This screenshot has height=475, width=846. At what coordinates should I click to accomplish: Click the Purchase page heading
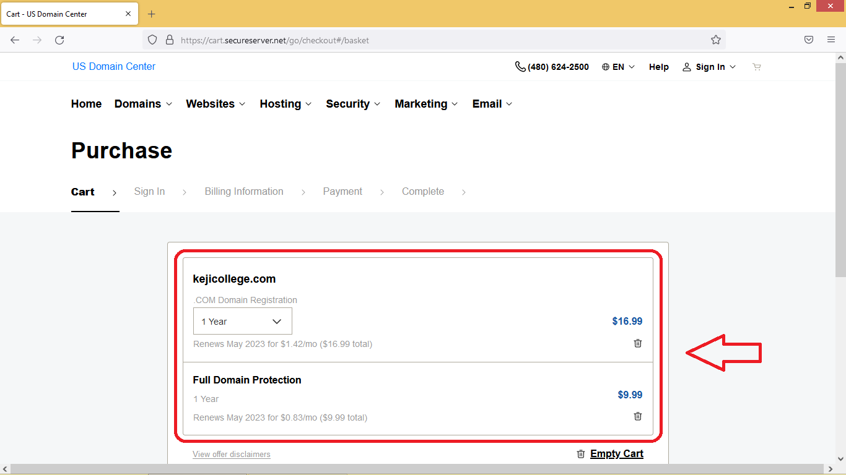tap(121, 150)
